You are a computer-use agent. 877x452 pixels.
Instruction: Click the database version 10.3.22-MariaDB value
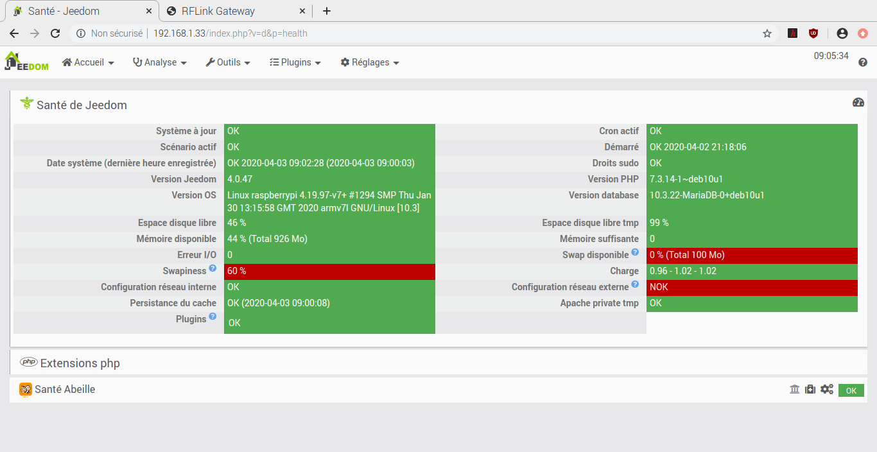[707, 195]
